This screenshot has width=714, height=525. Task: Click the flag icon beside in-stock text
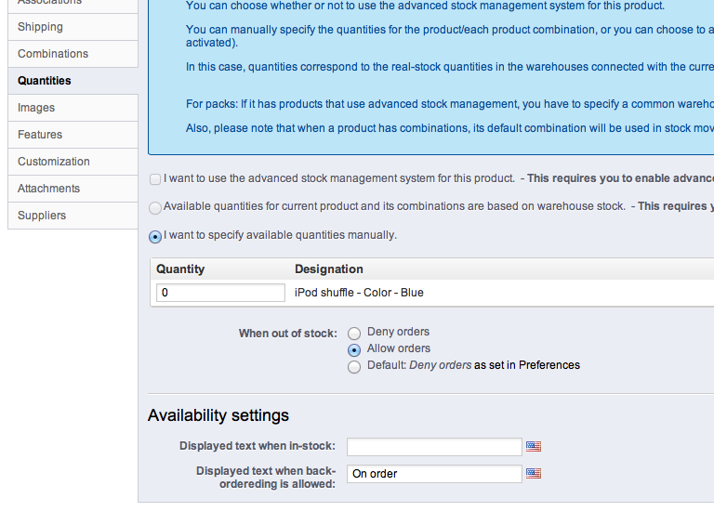[x=534, y=447]
